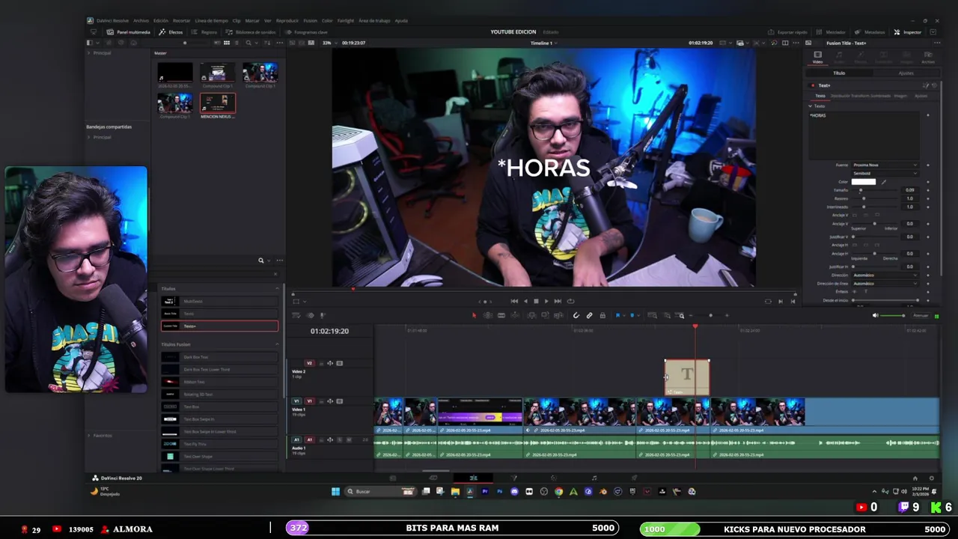Click the blue flag icon
The height and width of the screenshot is (539, 958).
pos(618,315)
